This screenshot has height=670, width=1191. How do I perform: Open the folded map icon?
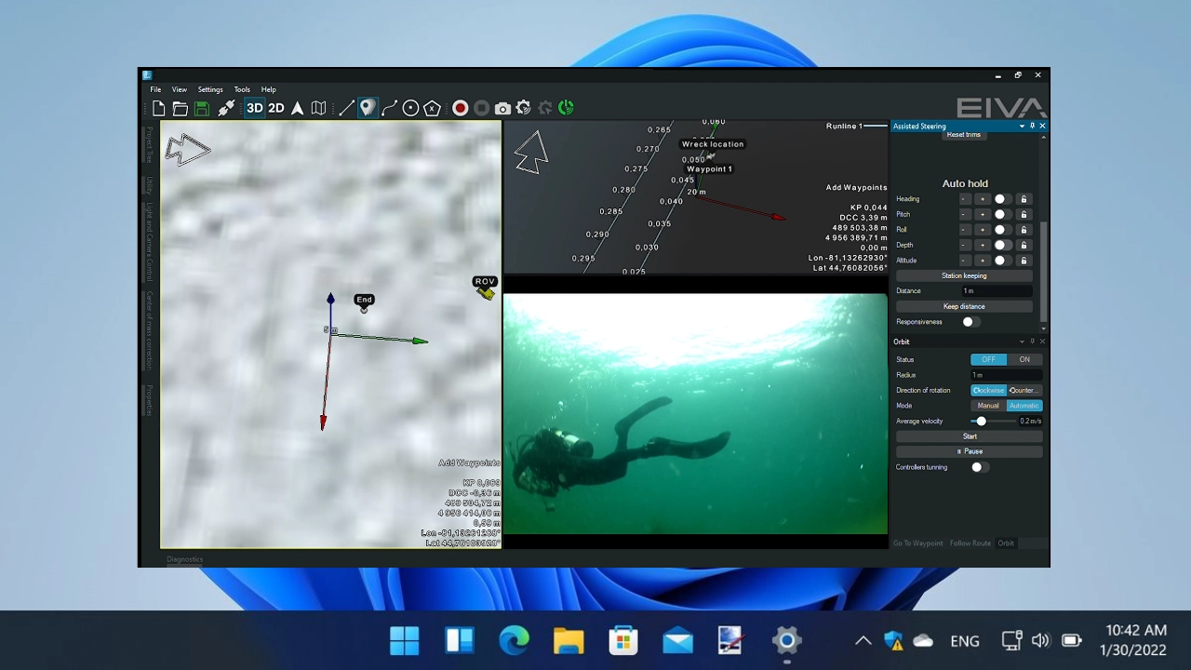pos(318,108)
